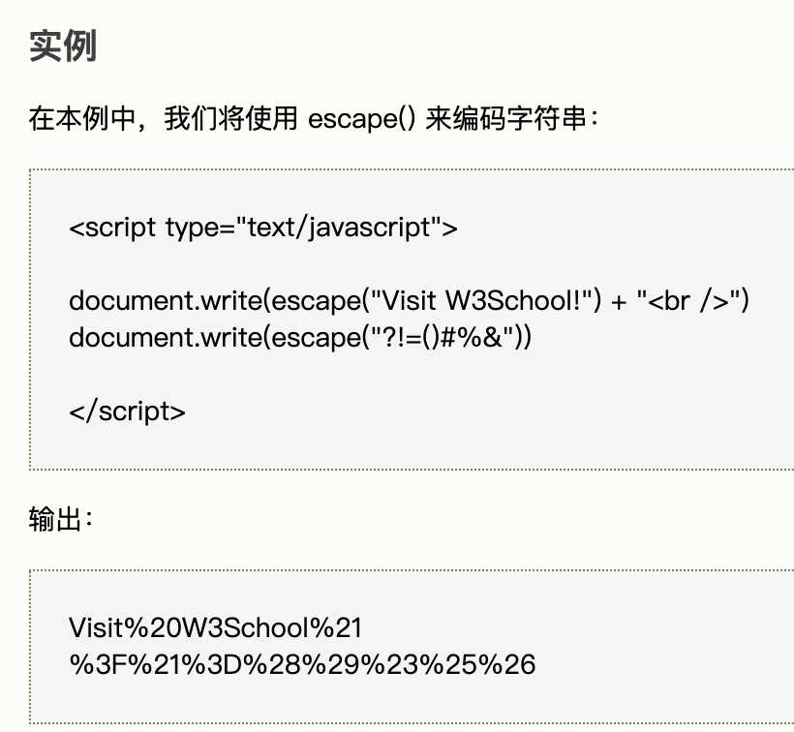Click document.write on the second code line
Screen dimensions: 794x732
pos(165,338)
